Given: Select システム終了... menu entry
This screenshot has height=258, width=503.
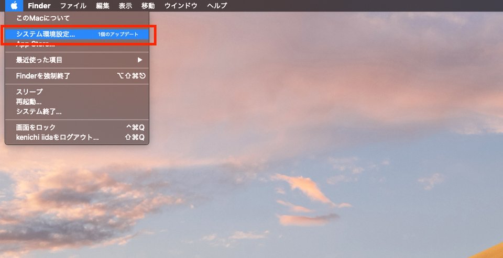Looking at the screenshot, I should tap(77, 111).
